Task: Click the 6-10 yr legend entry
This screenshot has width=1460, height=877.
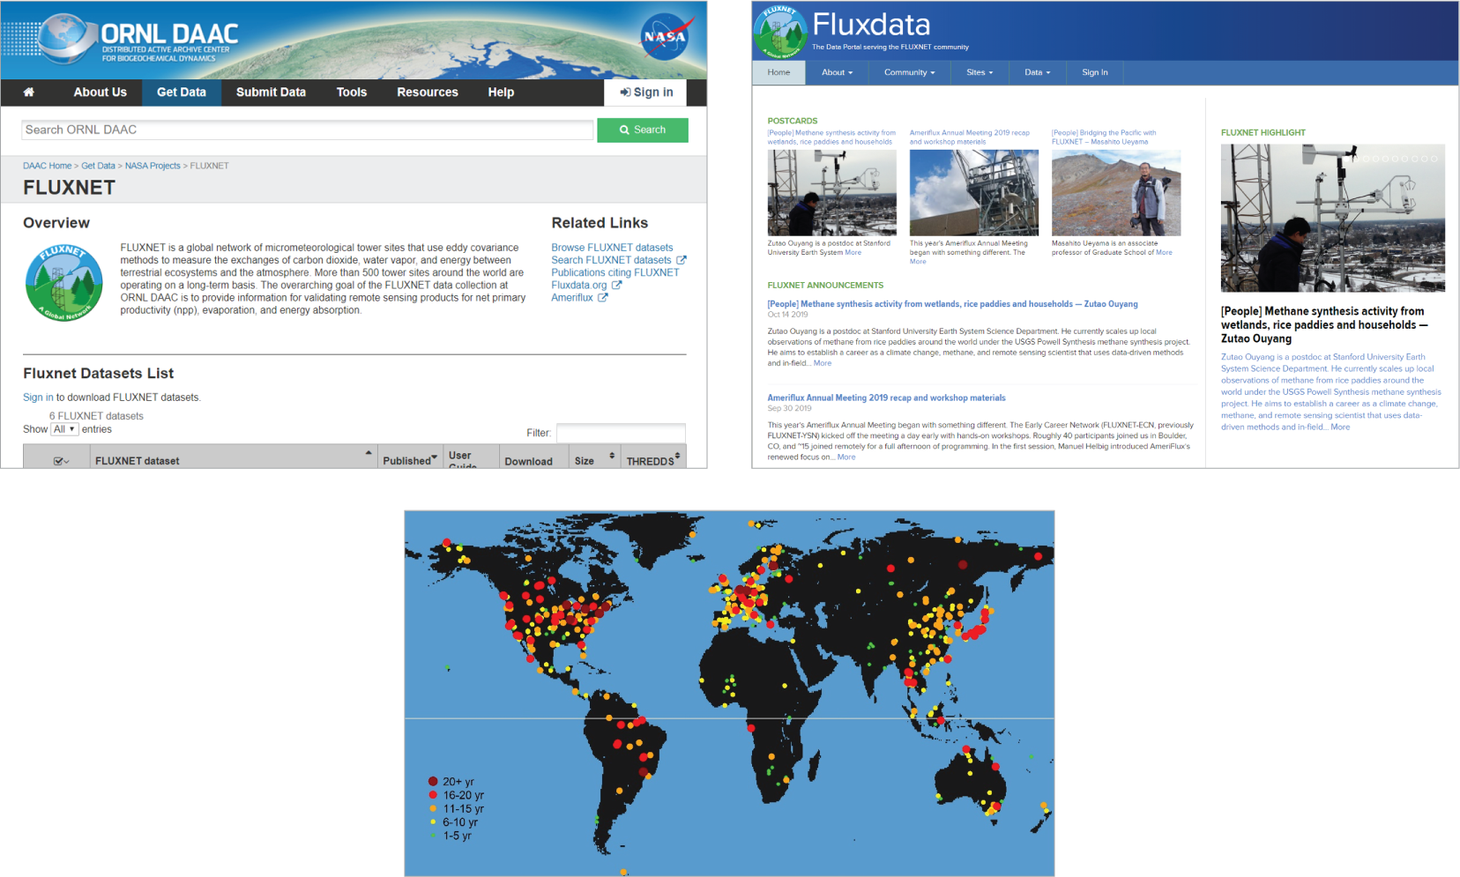Action: 455,822
